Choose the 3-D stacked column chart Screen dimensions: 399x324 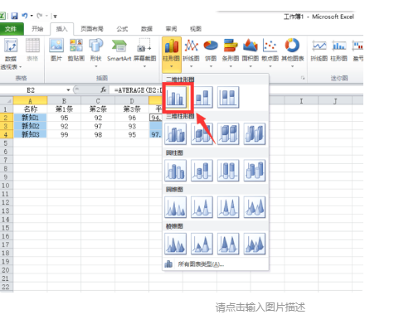point(202,134)
